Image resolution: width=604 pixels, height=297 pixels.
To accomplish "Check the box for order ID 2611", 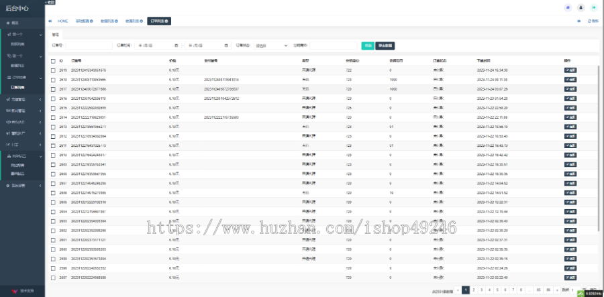I will (53, 145).
